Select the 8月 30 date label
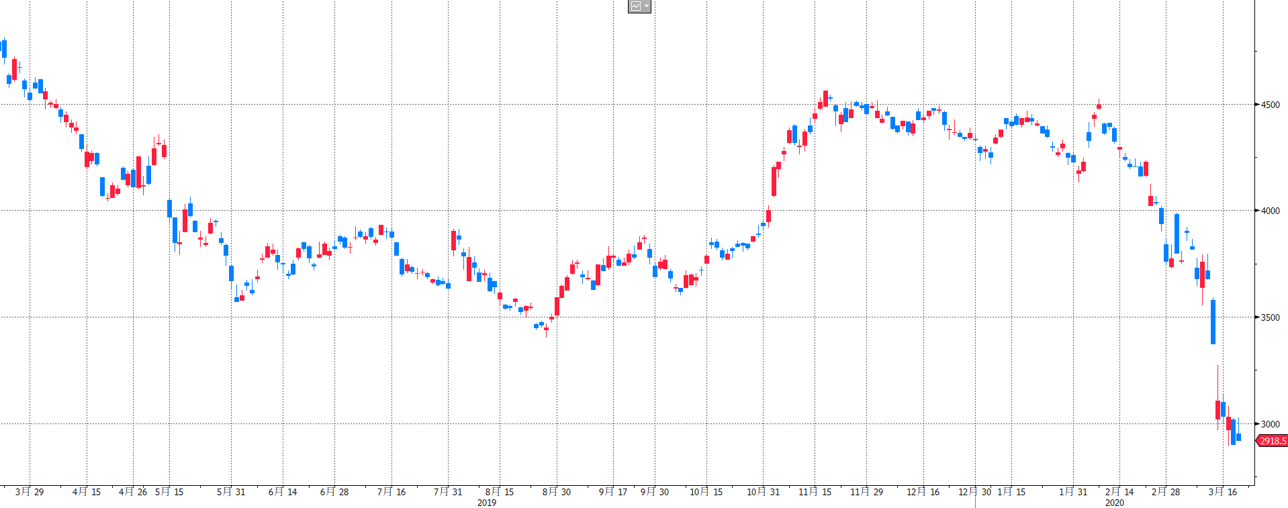Image resolution: width=1288 pixels, height=508 pixels. click(x=557, y=492)
